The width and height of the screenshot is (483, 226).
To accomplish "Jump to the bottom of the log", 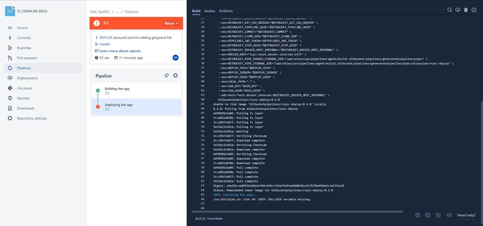I will coord(417,215).
